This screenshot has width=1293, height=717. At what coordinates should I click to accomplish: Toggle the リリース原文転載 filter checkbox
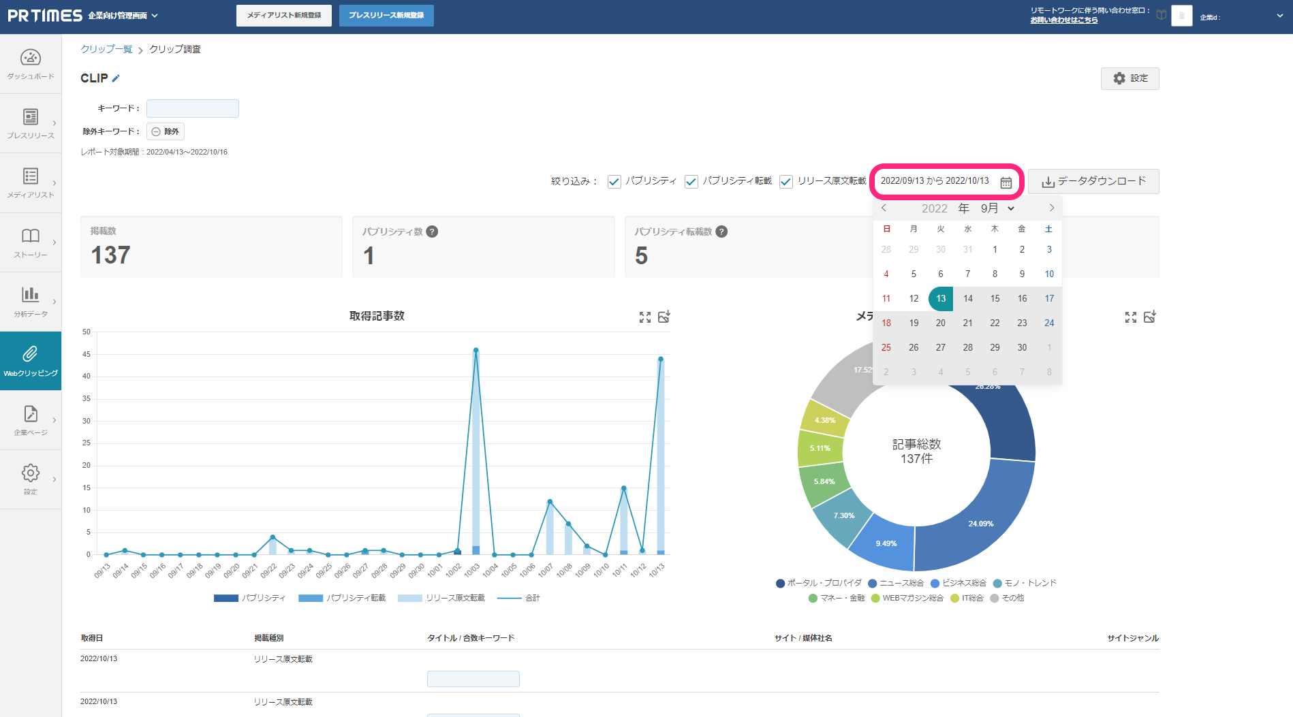pyautogui.click(x=786, y=181)
